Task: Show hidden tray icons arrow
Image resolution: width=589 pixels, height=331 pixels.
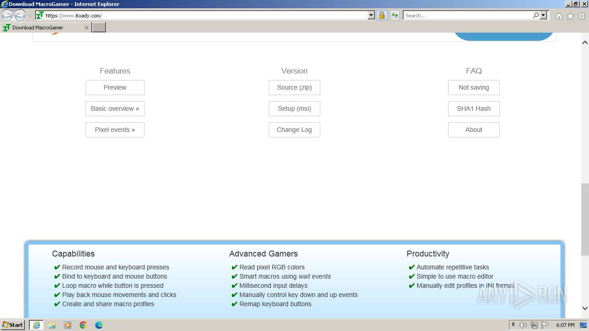Action: (x=514, y=325)
